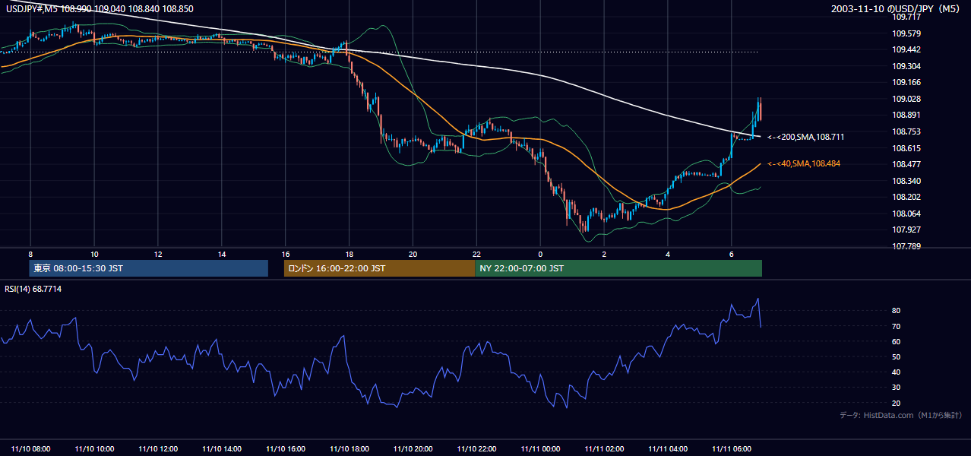Click price axis value 109.442
971x456 pixels.
point(907,49)
